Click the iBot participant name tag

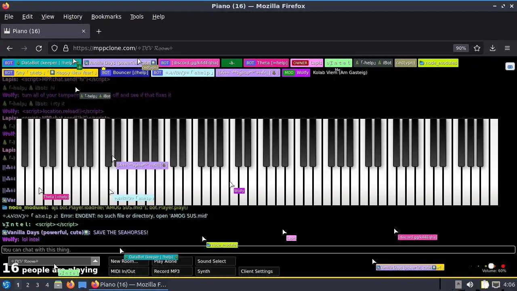[373, 63]
